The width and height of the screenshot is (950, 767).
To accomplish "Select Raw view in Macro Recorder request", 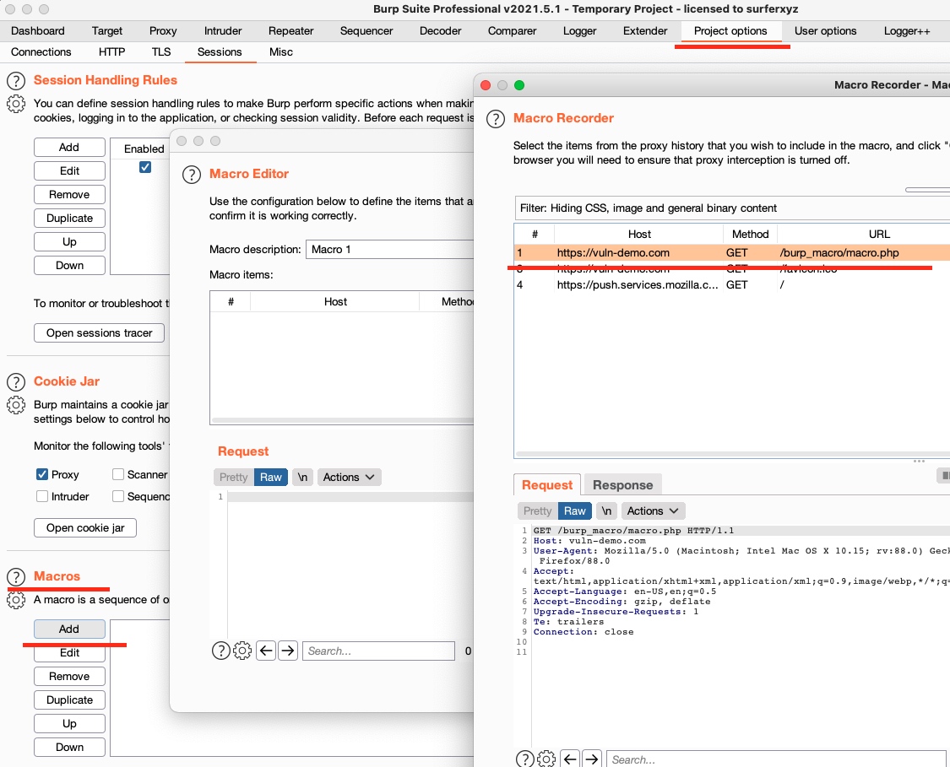I will [574, 511].
